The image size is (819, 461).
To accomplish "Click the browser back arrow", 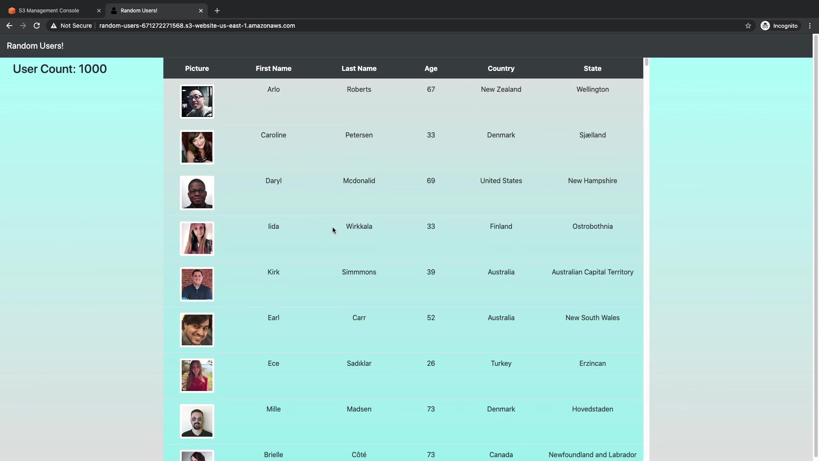I will click(9, 26).
